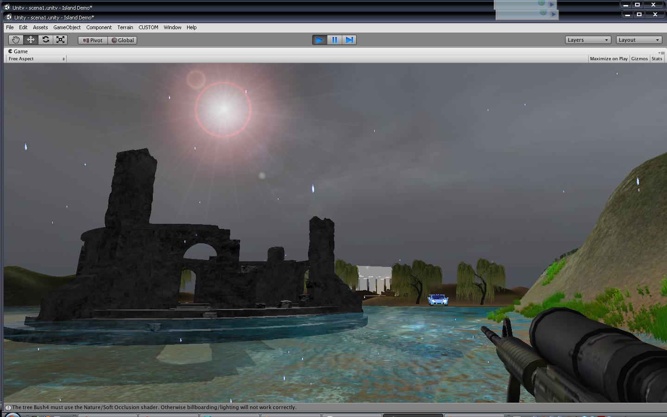This screenshot has height=417, width=667.
Task: Open the Game view options menu icon
Action: point(661,52)
